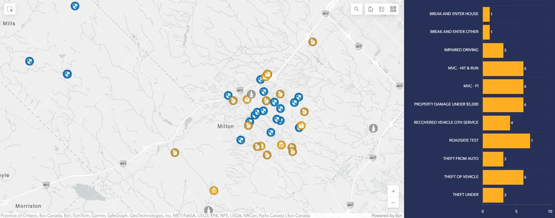Click the blue shield marker at top-left

click(75, 6)
